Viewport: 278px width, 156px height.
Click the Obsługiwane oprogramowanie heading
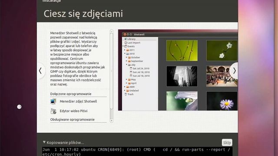(73, 120)
